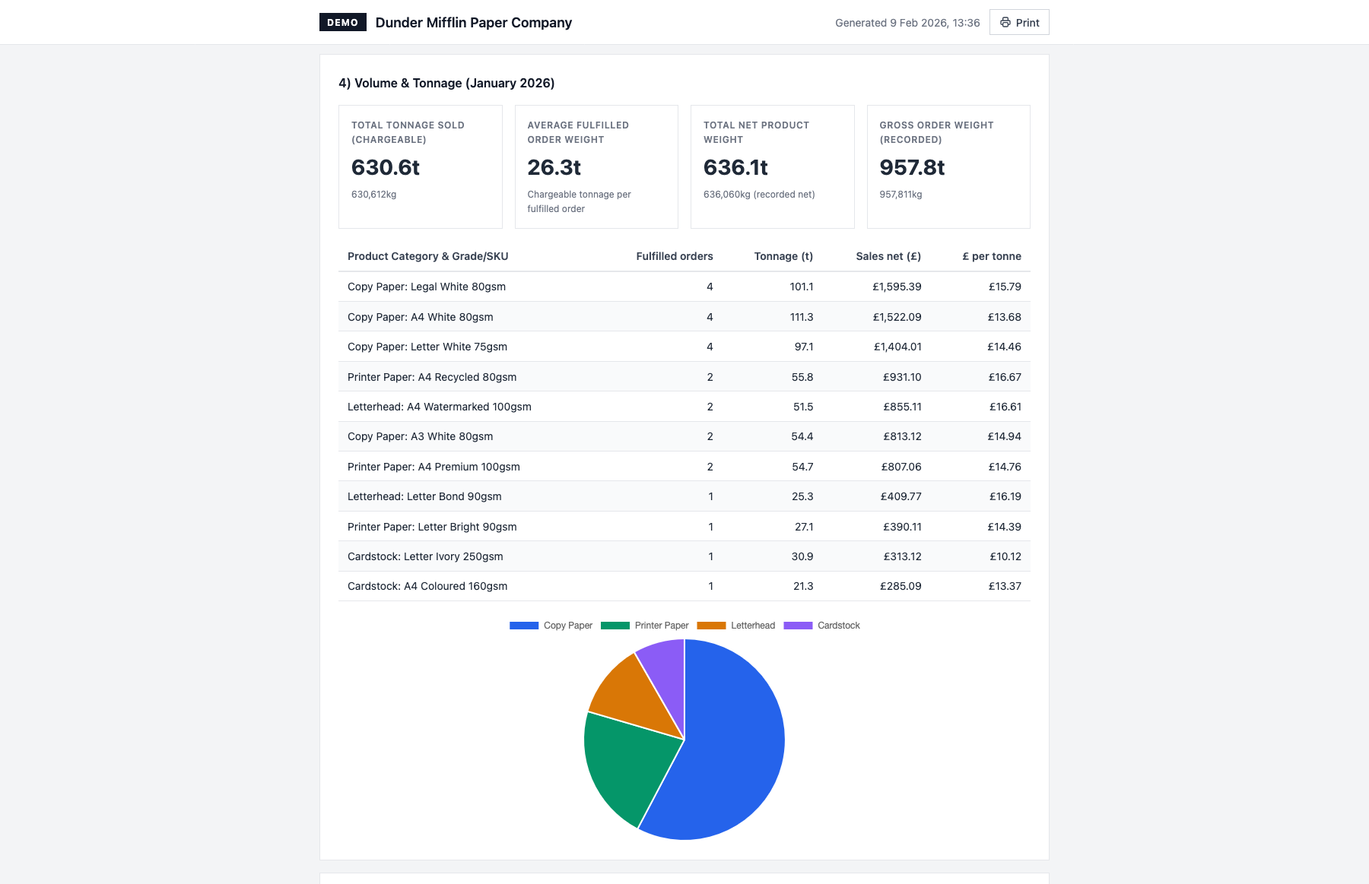
Task: Click the DEMO badge
Action: tap(342, 22)
